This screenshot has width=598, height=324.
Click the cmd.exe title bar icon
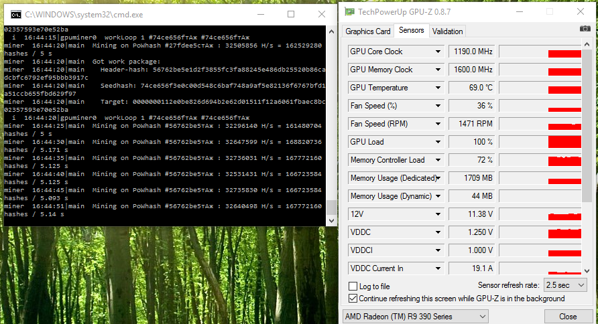tap(16, 13)
